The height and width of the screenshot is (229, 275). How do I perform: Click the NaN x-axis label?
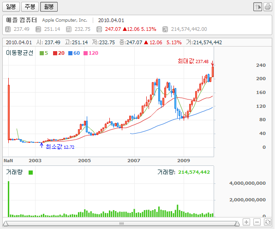pos(8,161)
